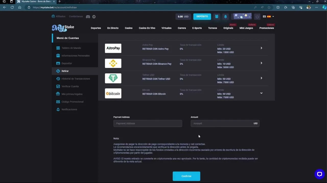
Task: Open the En Directo menu
Action: tap(113, 28)
